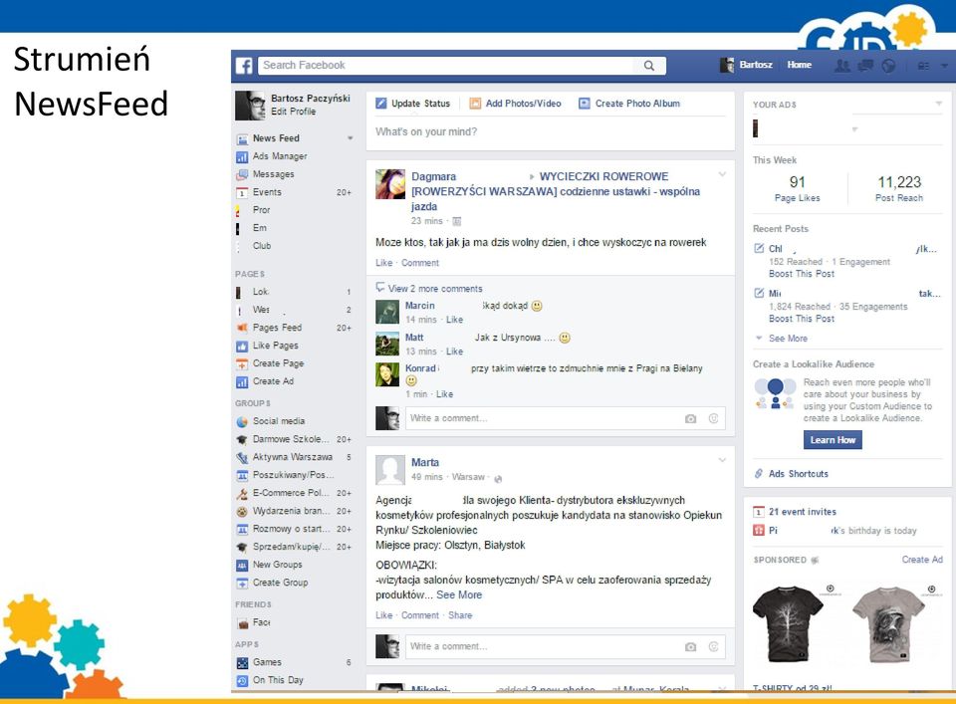
Task: Open Darmowe Szkole... group
Action: pyautogui.click(x=293, y=439)
